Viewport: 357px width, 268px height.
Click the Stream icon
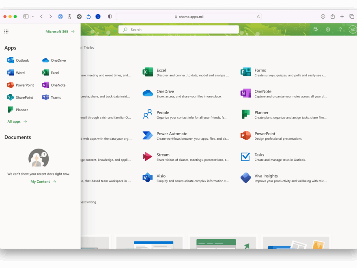point(148,157)
